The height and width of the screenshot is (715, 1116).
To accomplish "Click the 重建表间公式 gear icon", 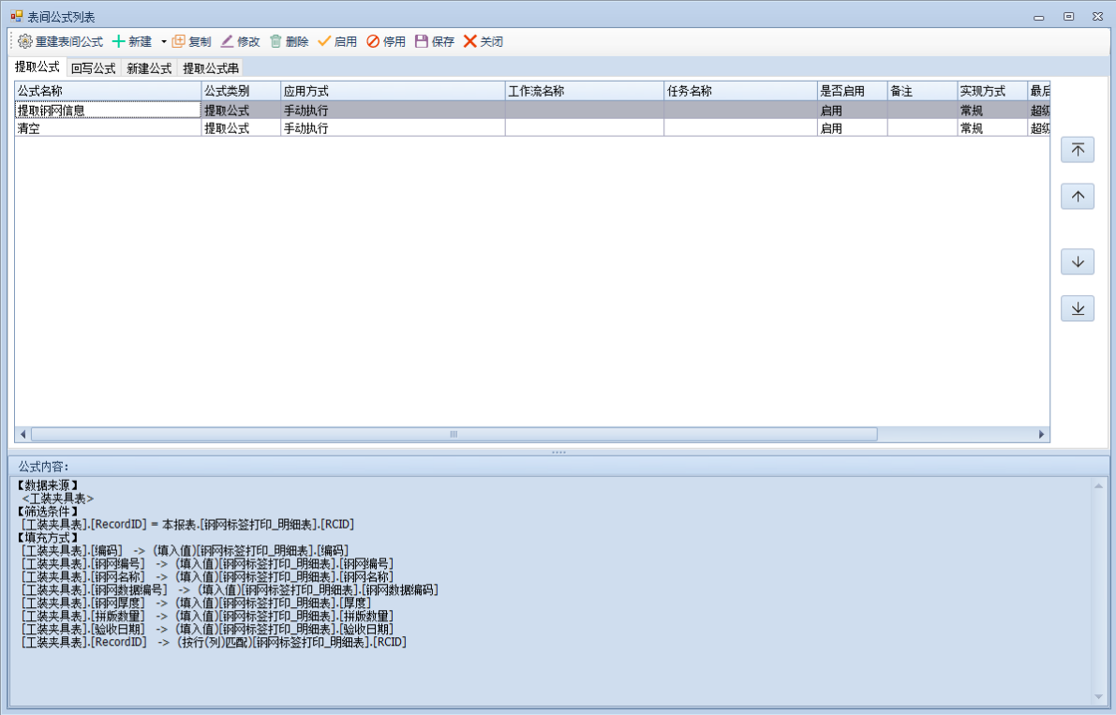I will click(x=25, y=42).
